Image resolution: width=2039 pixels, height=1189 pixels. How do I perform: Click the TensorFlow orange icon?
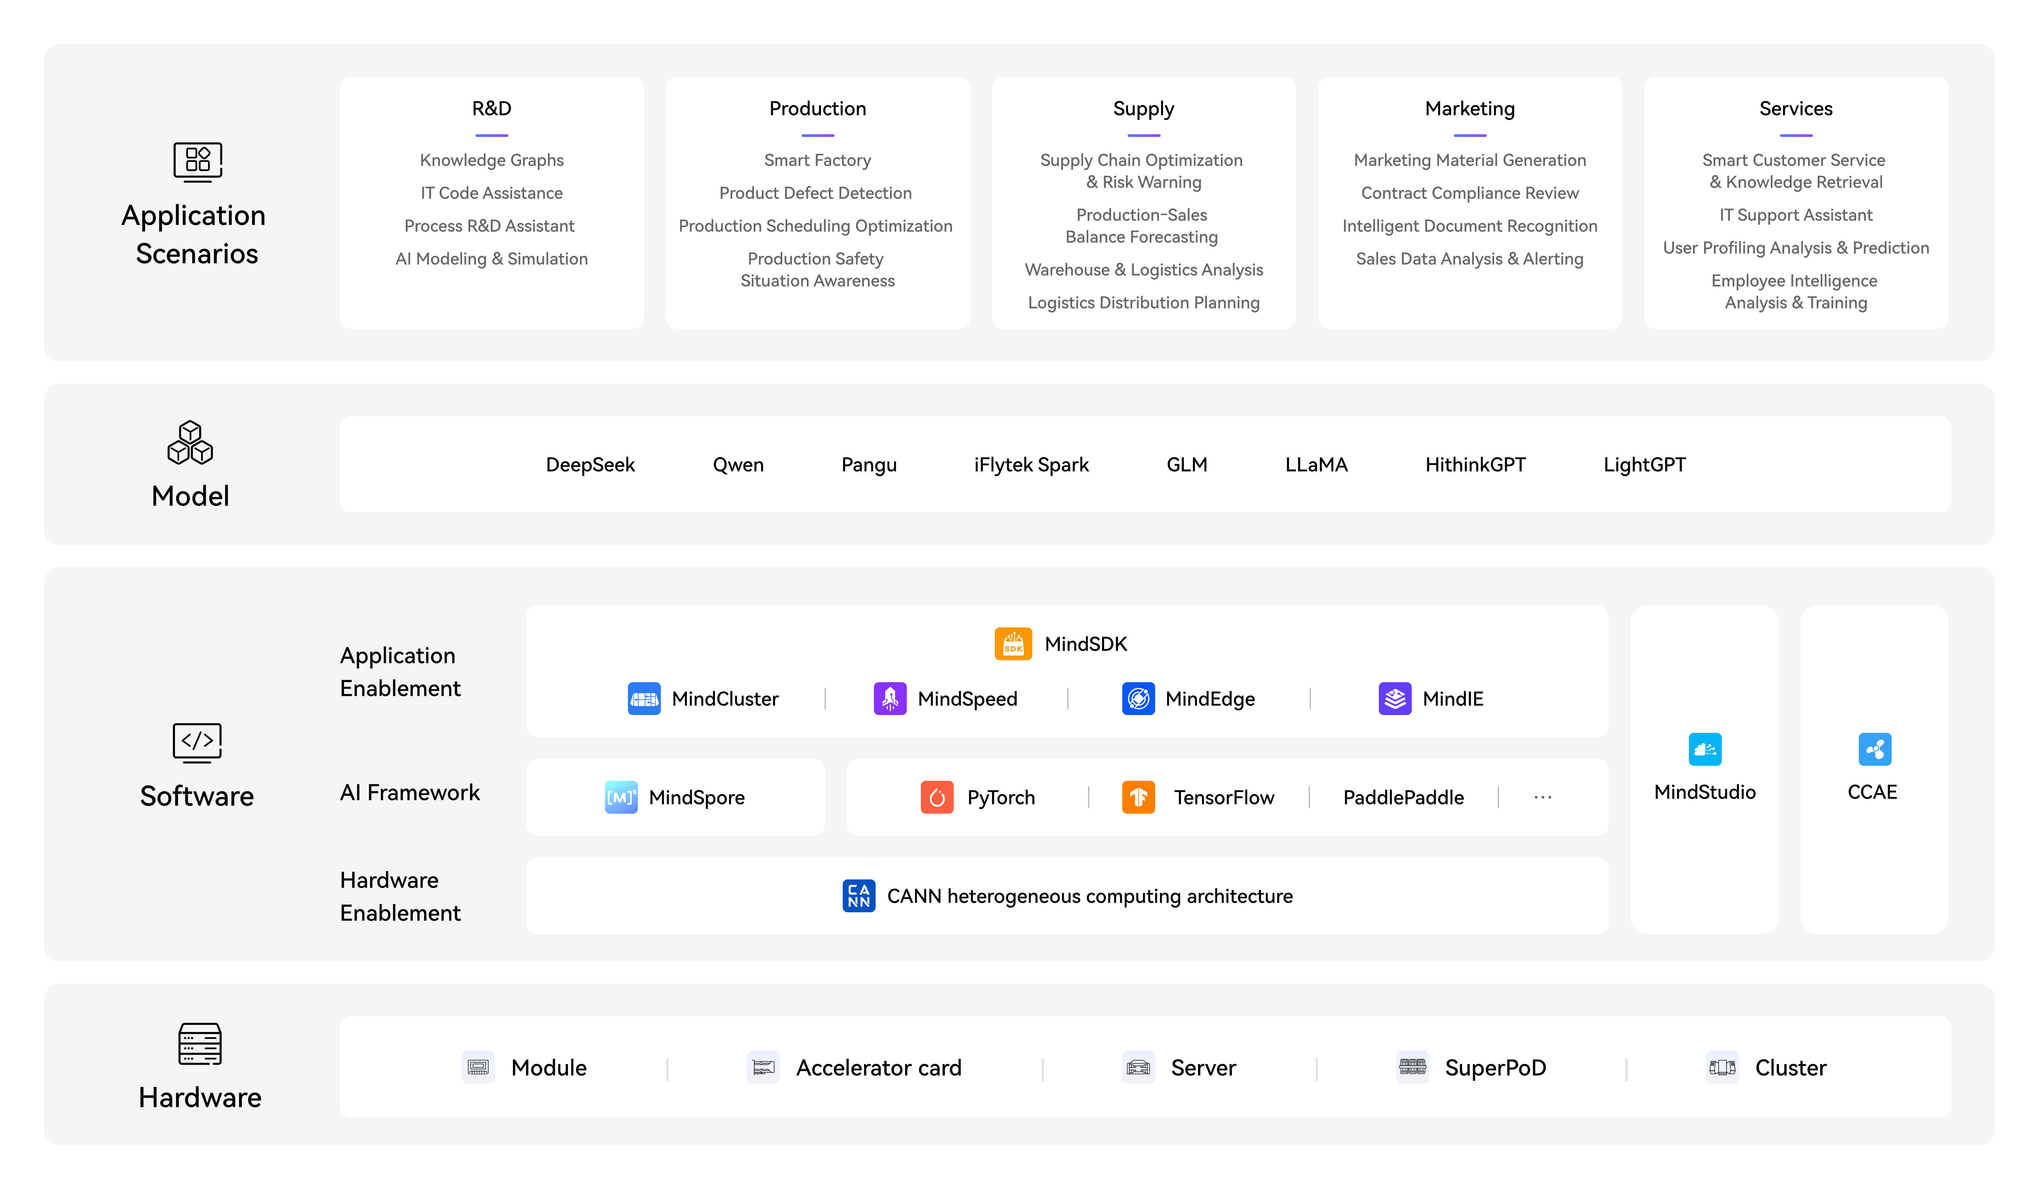pyautogui.click(x=1138, y=798)
